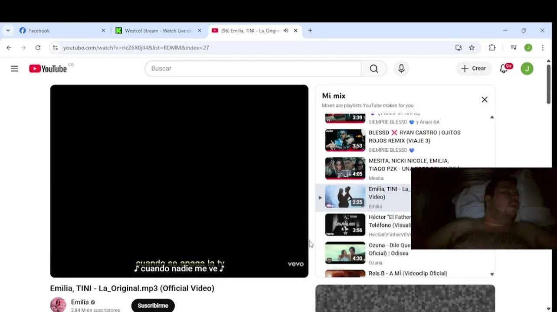557x312 pixels.
Task: Open the tab search dropdown arrow
Action: tap(8, 31)
